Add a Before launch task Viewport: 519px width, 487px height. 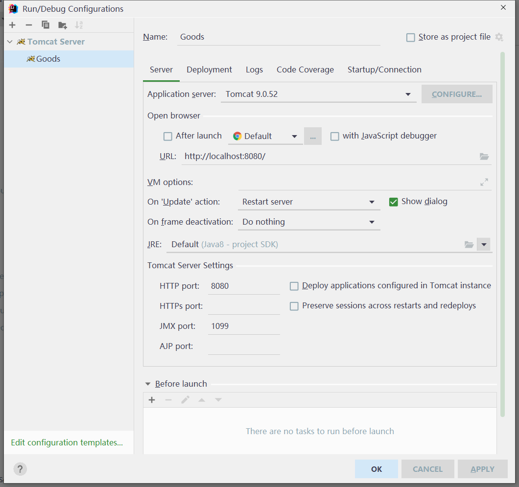(152, 400)
